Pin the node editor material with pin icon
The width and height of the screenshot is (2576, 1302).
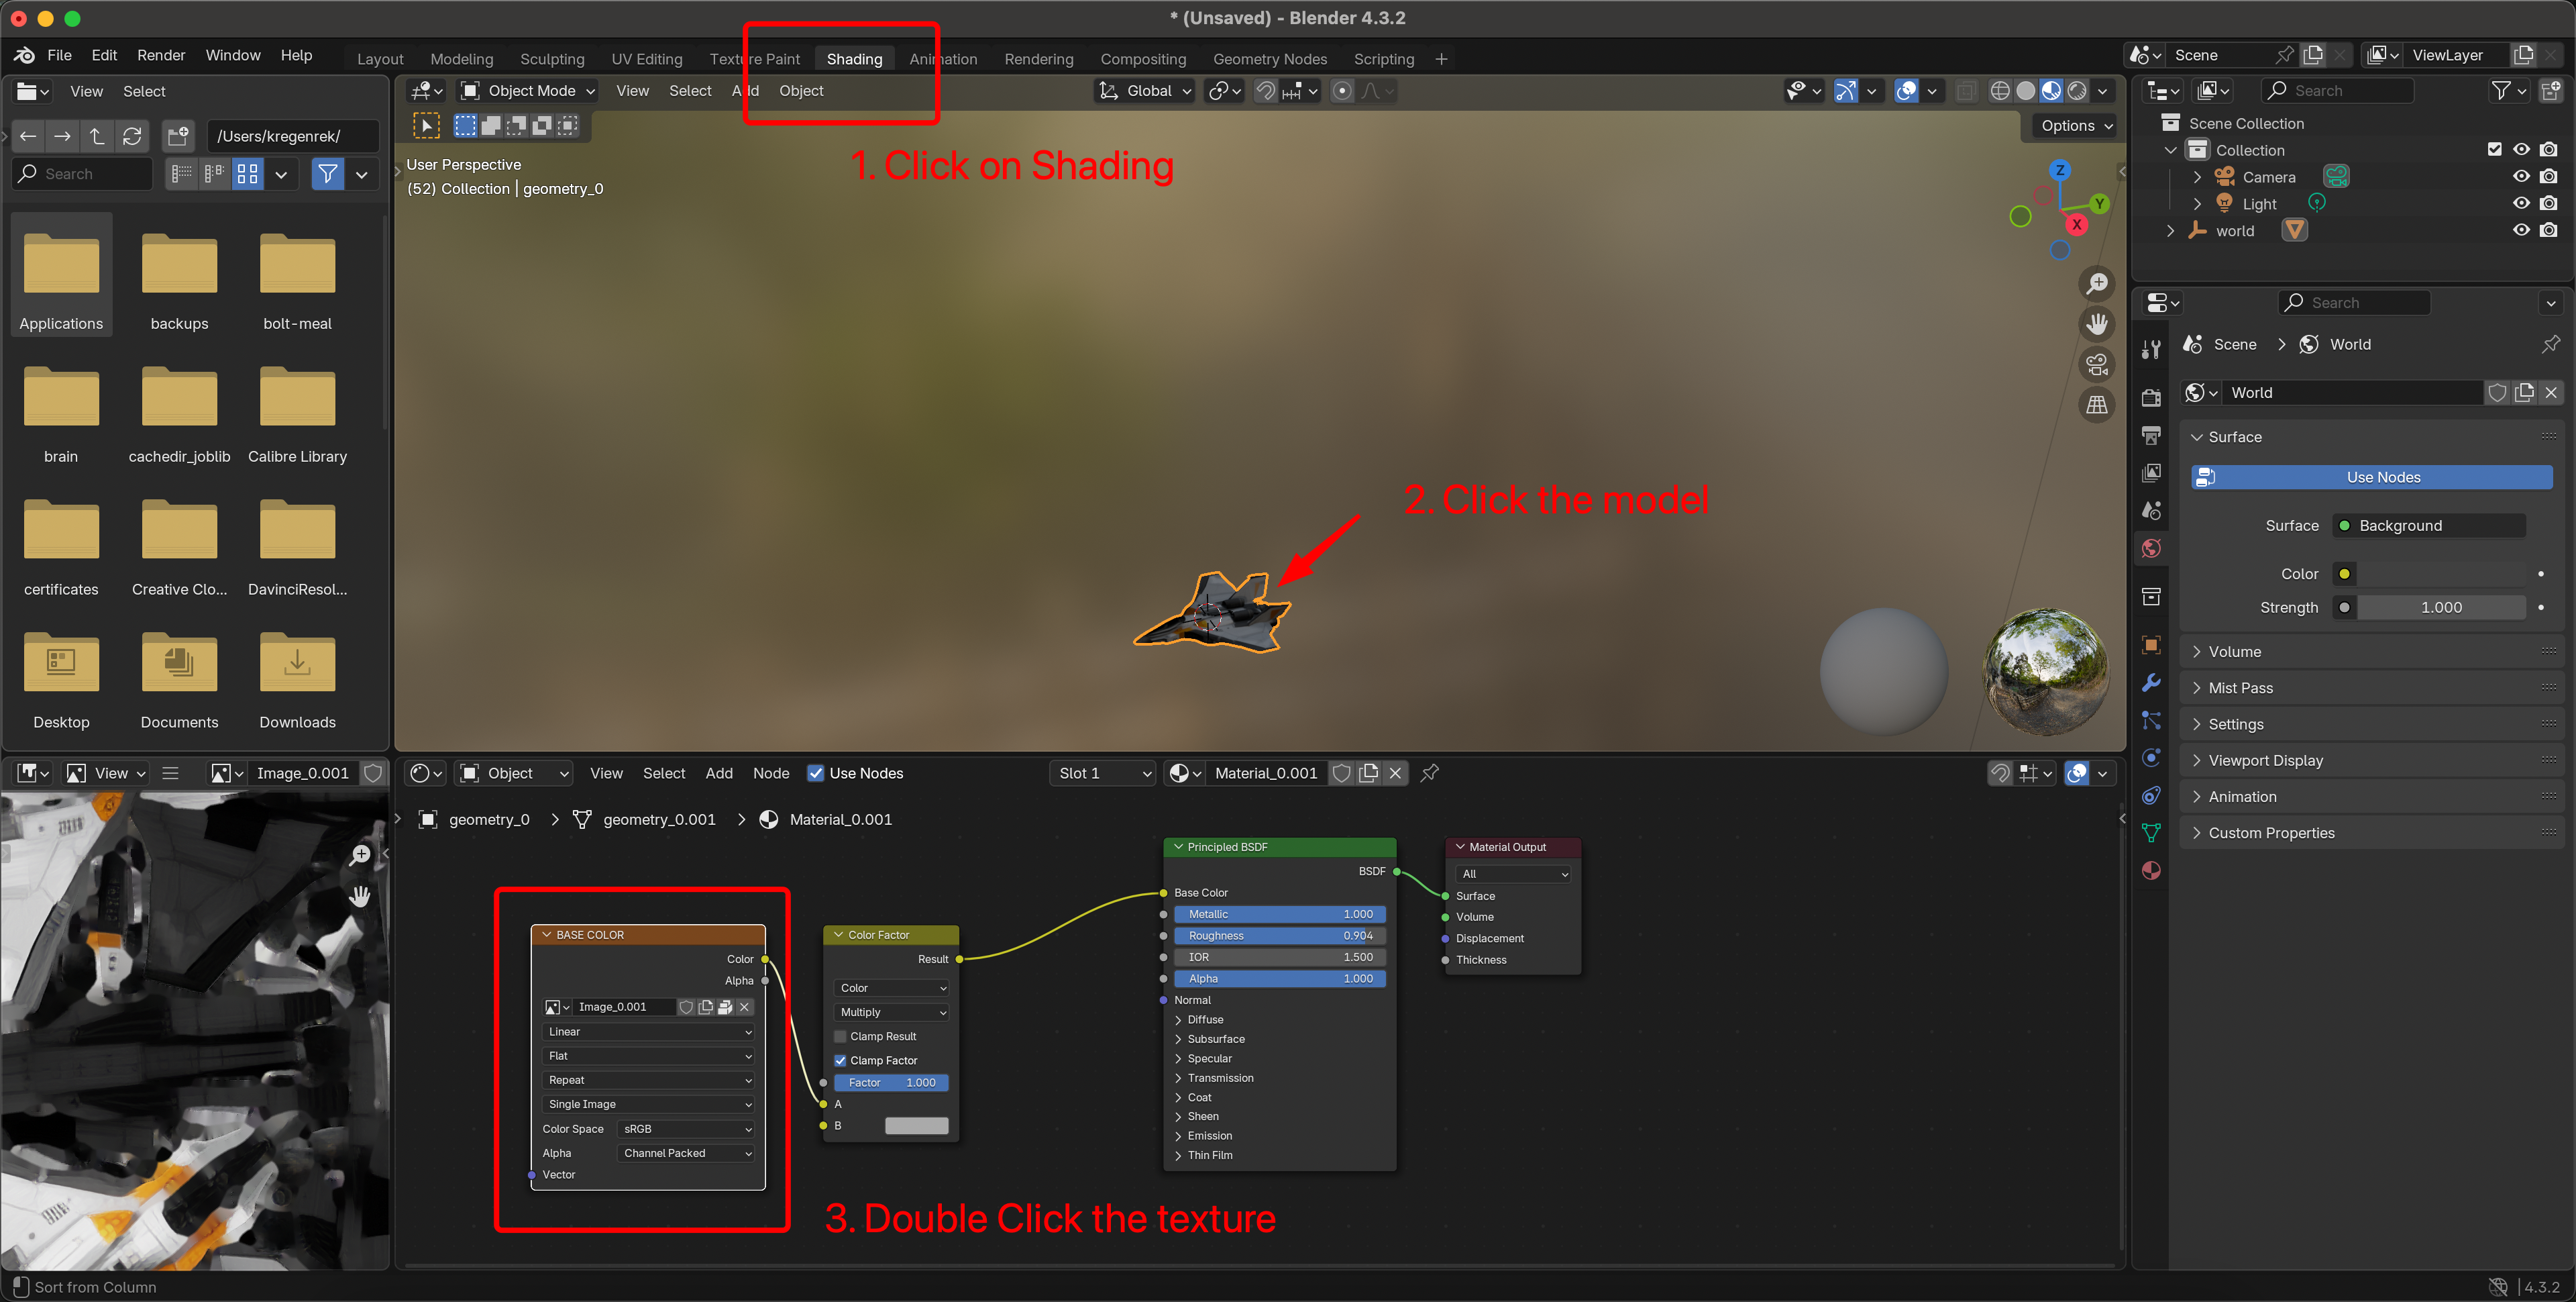[1430, 772]
